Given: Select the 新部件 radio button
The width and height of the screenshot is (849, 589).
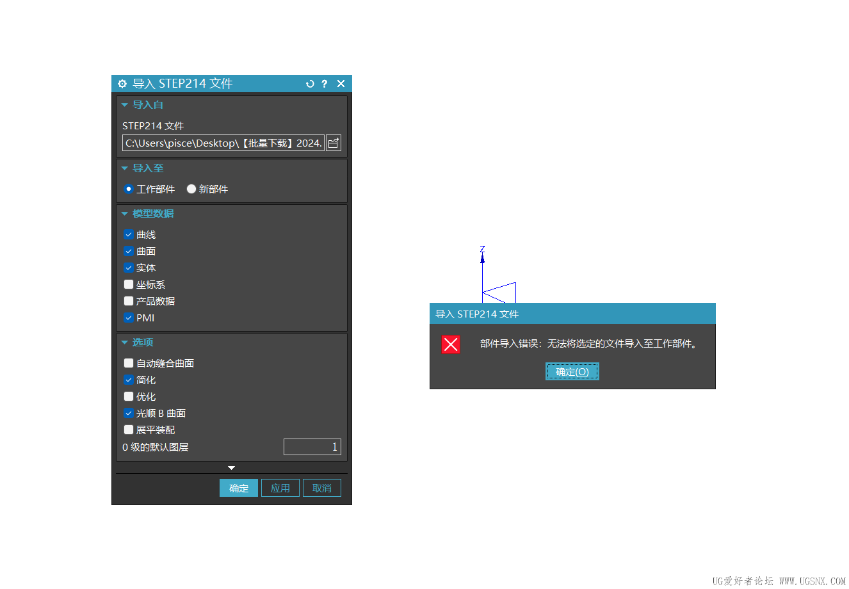Looking at the screenshot, I should (x=191, y=189).
